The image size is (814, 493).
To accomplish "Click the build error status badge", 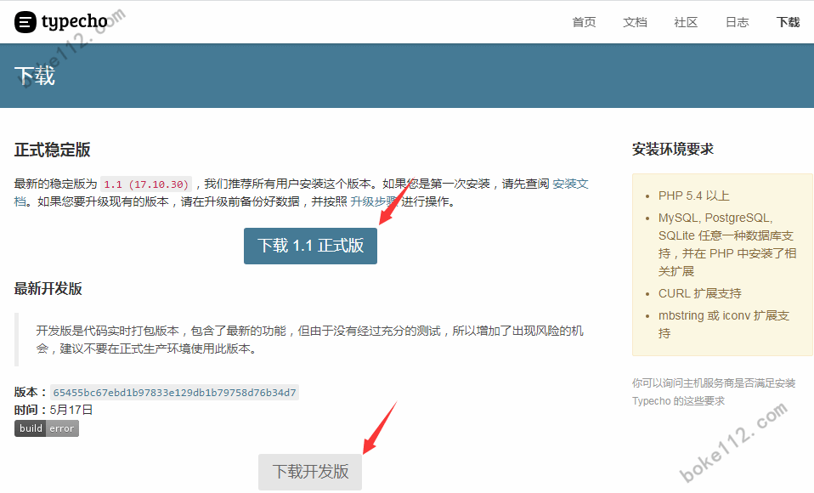I will (47, 428).
